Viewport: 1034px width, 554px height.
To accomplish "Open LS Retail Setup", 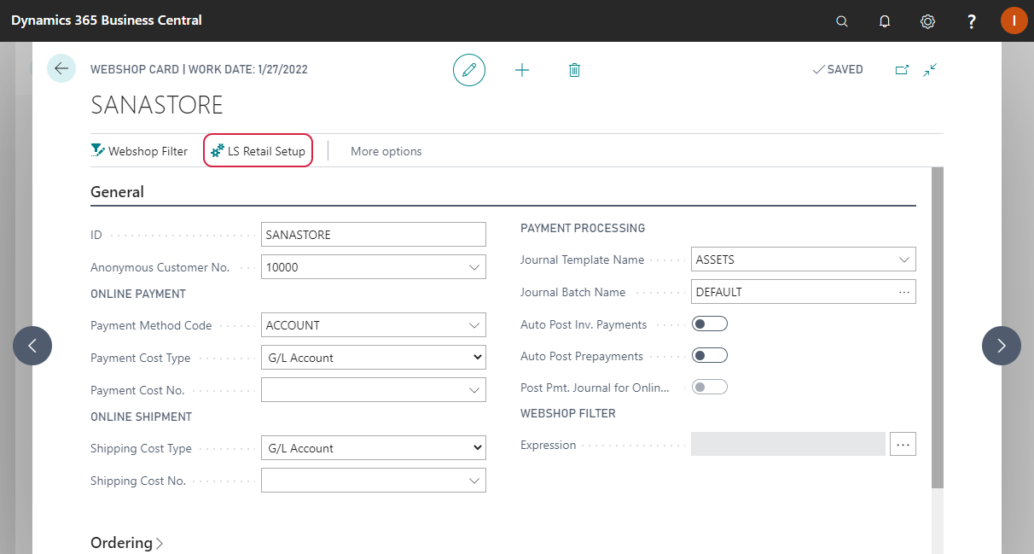I will pyautogui.click(x=258, y=151).
